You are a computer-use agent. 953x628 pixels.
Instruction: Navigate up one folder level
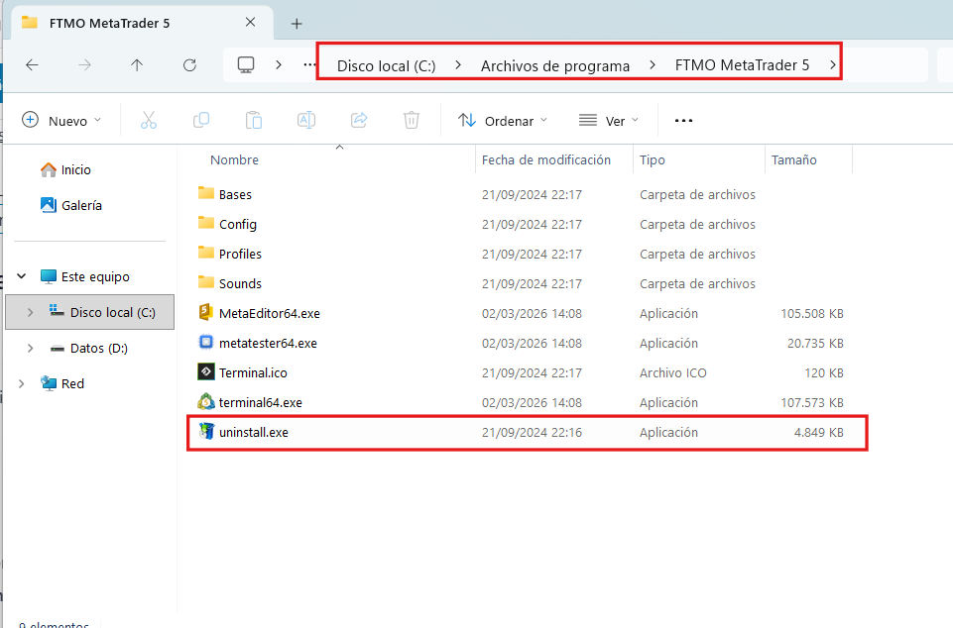(136, 64)
